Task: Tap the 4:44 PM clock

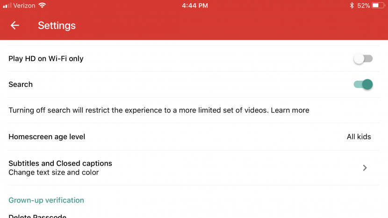Action: (x=195, y=6)
